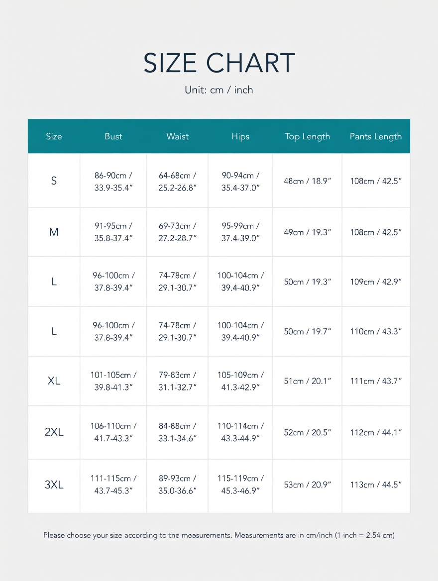
Task: Click the 105-109cm hips measurement cell
Action: [240, 381]
